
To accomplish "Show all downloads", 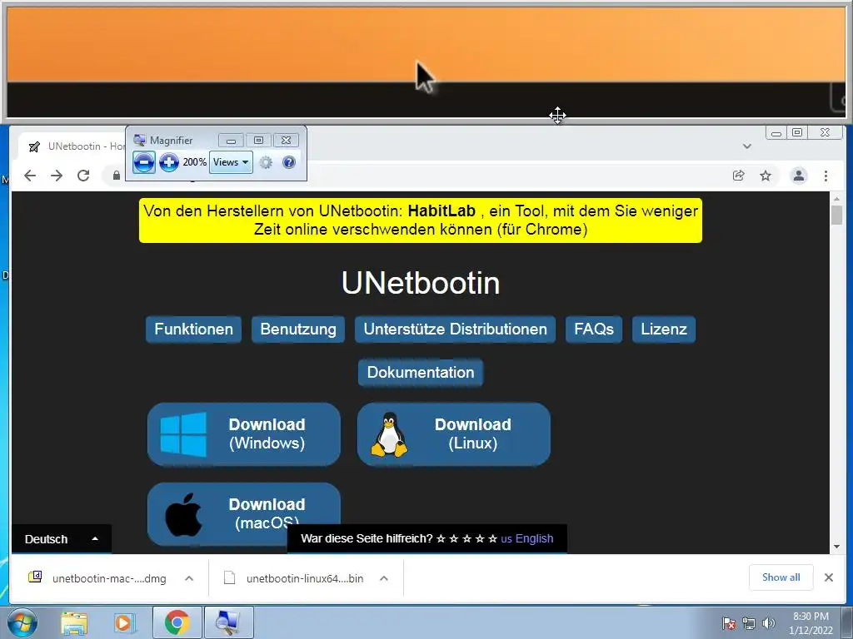I will pos(781,577).
